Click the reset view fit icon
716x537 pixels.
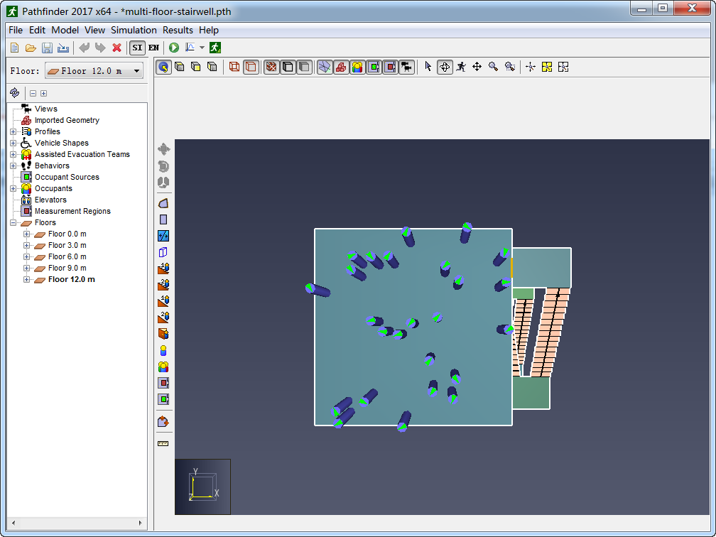point(530,67)
